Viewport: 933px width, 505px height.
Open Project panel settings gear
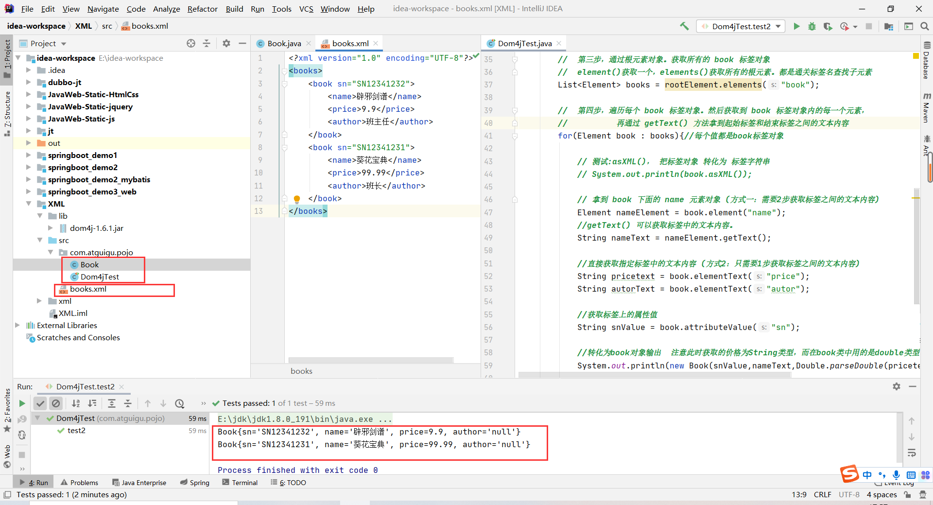click(226, 43)
